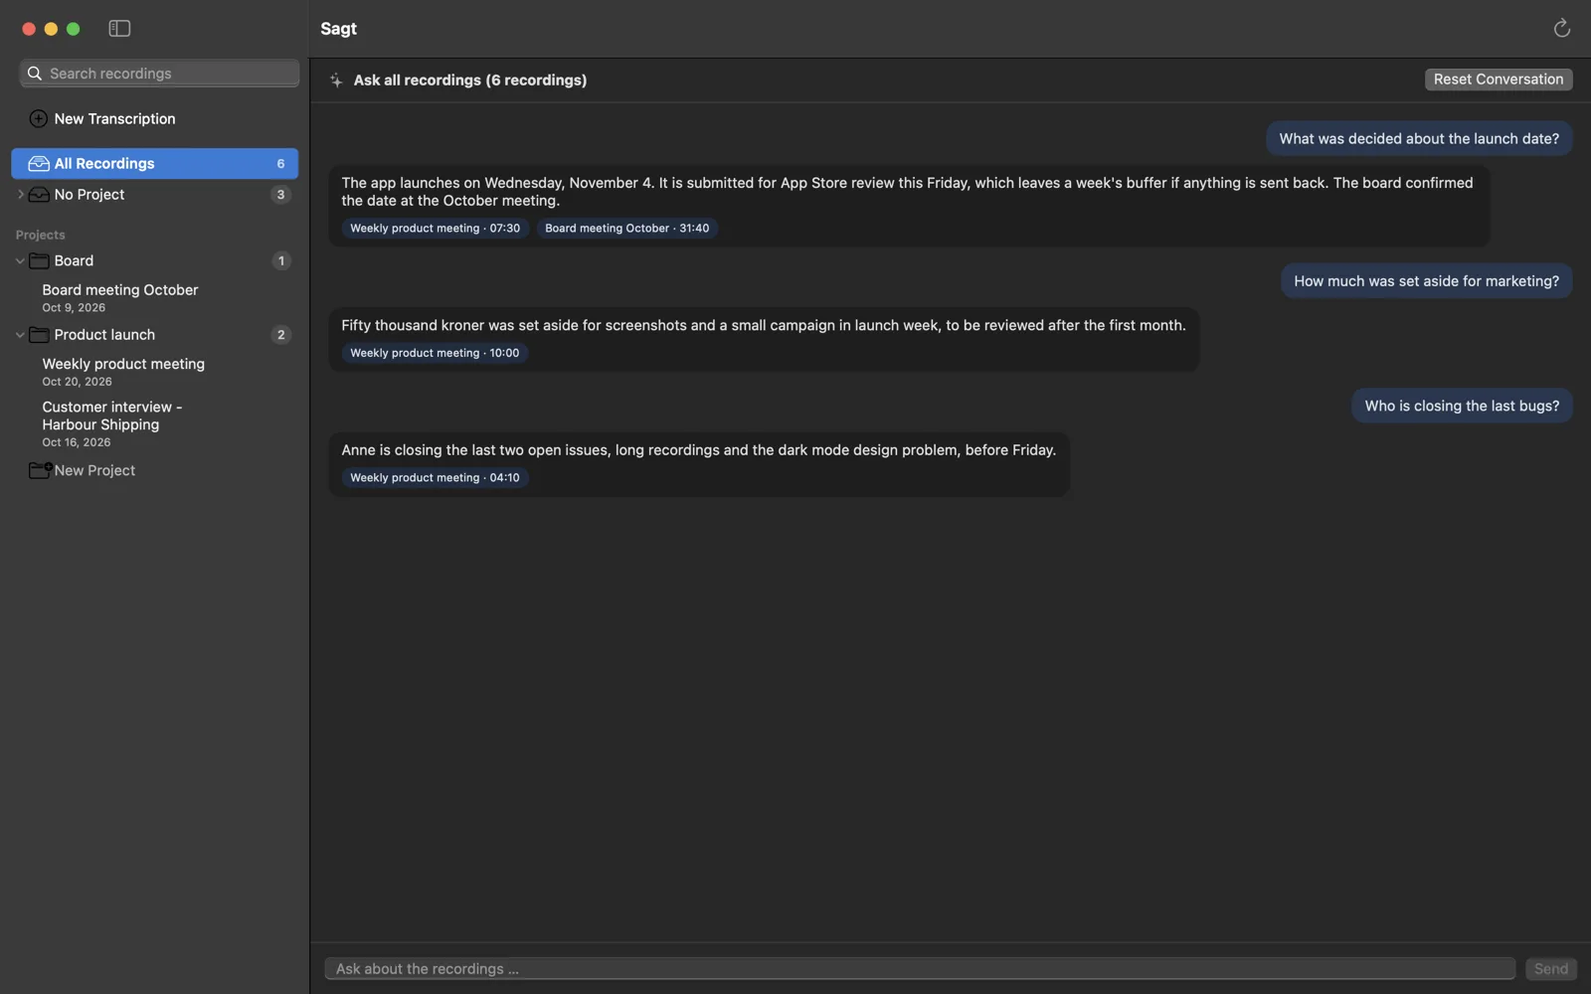
Task: Click the New Project folder-plus icon
Action: click(40, 470)
